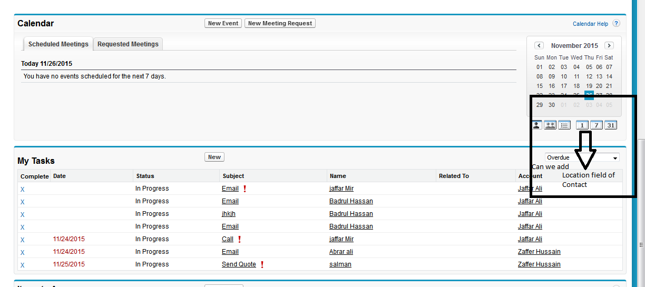The width and height of the screenshot is (645, 287).
Task: Click the New Meeting Request button
Action: point(280,23)
